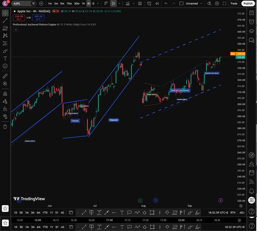Viewport: 257px width, 231px height.
Task: Check the layout checkbox beside Unnamed
Action: (181, 4)
